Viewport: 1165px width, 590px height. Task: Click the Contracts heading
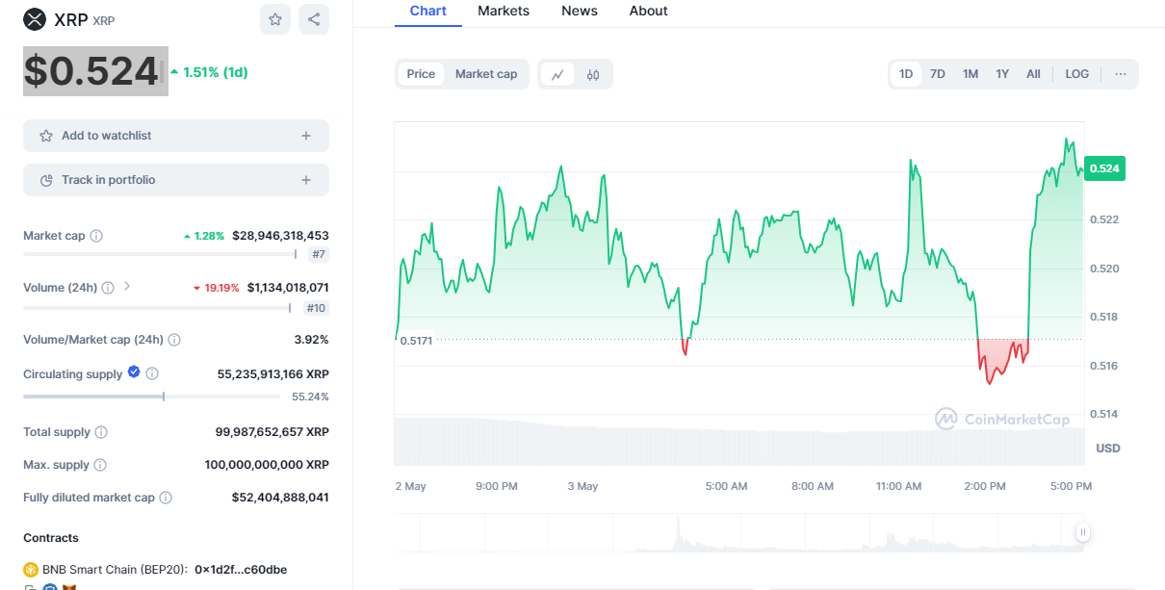[x=51, y=538]
